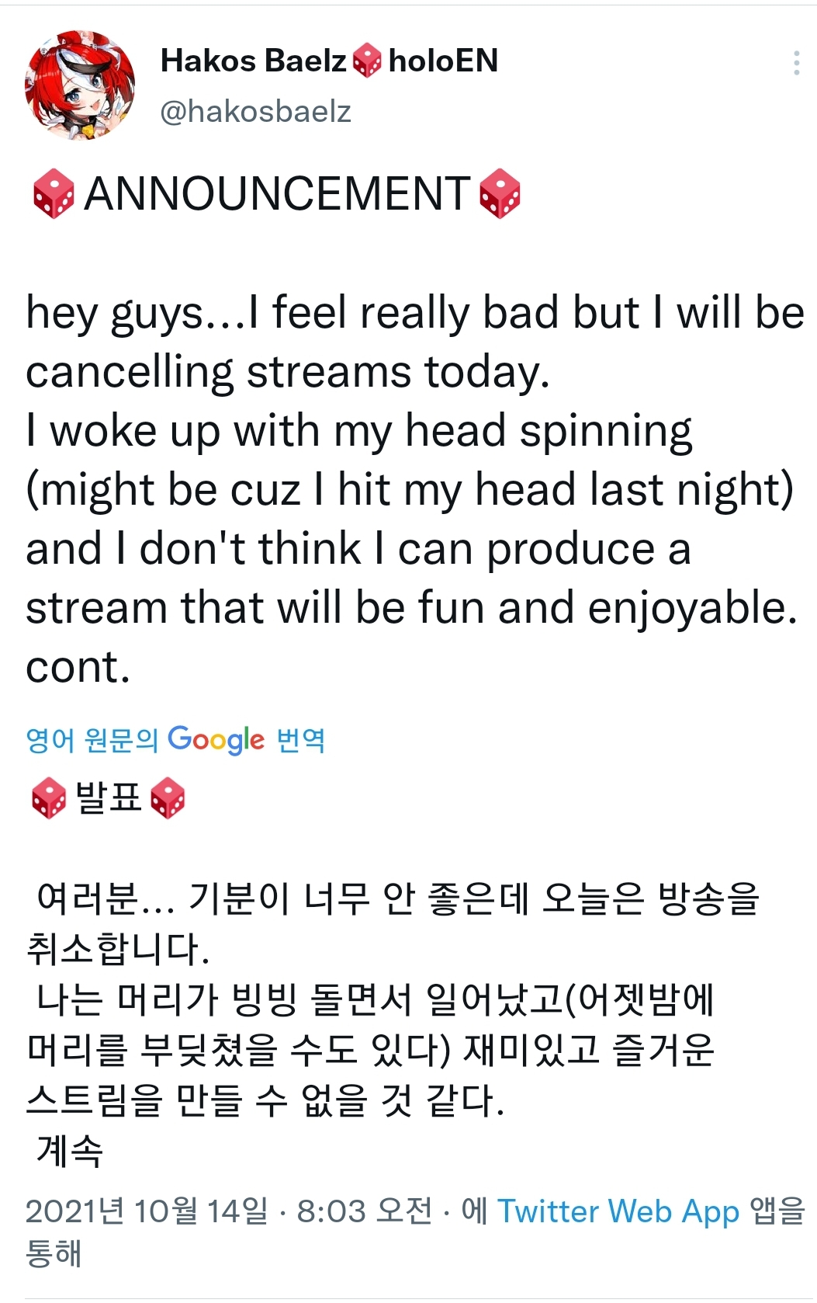Click the Google logo in translation label
Viewport: 817px width, 1303px height.
pyautogui.click(x=216, y=739)
